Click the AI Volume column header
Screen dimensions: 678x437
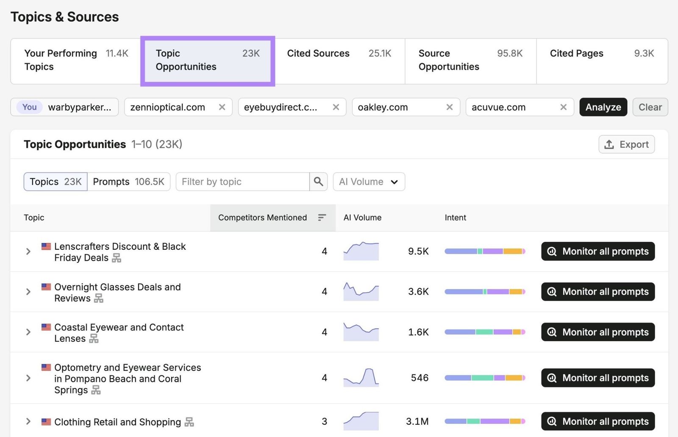(362, 218)
